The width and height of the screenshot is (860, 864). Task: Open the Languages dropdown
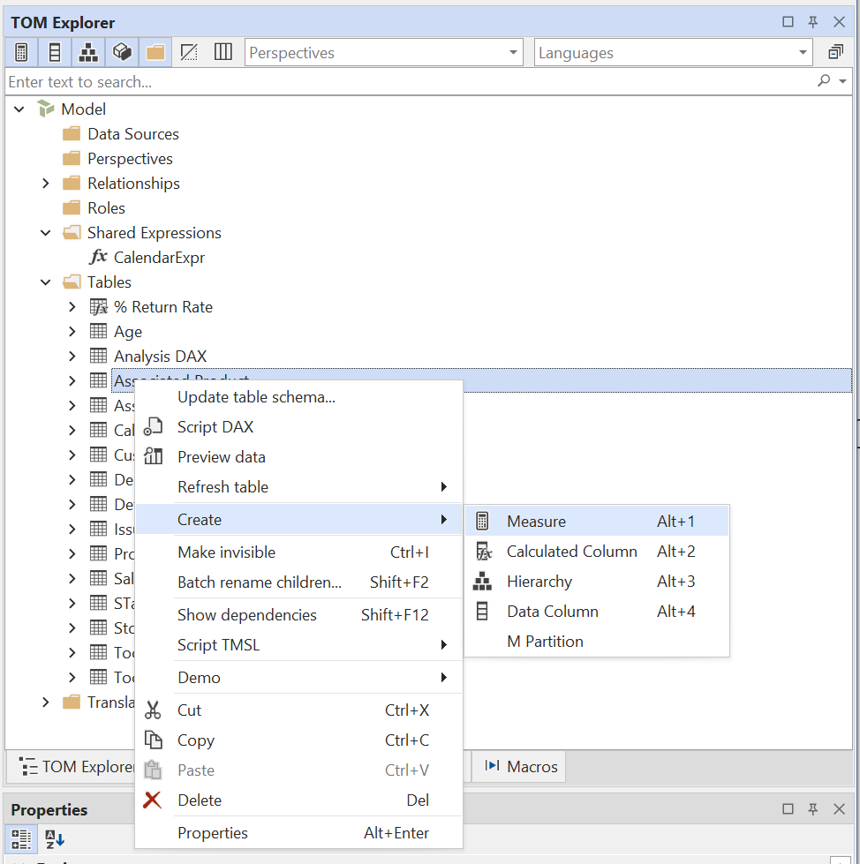(x=674, y=53)
